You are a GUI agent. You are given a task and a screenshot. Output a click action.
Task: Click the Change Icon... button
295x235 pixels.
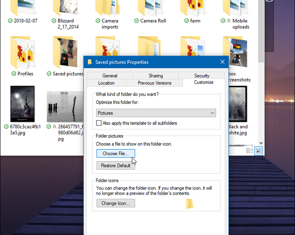coord(116,203)
